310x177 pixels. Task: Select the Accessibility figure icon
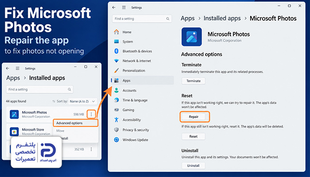point(116,120)
